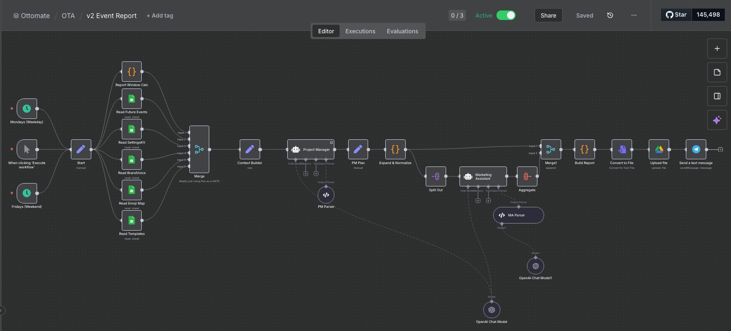Switch to the Evaluations tab
Screen dimensions: 731x331
pos(402,31)
